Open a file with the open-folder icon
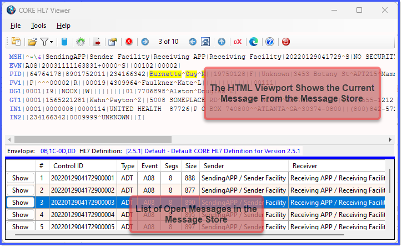 click(x=32, y=42)
